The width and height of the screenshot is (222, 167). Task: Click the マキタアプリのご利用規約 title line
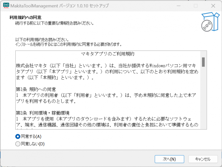point(108,54)
